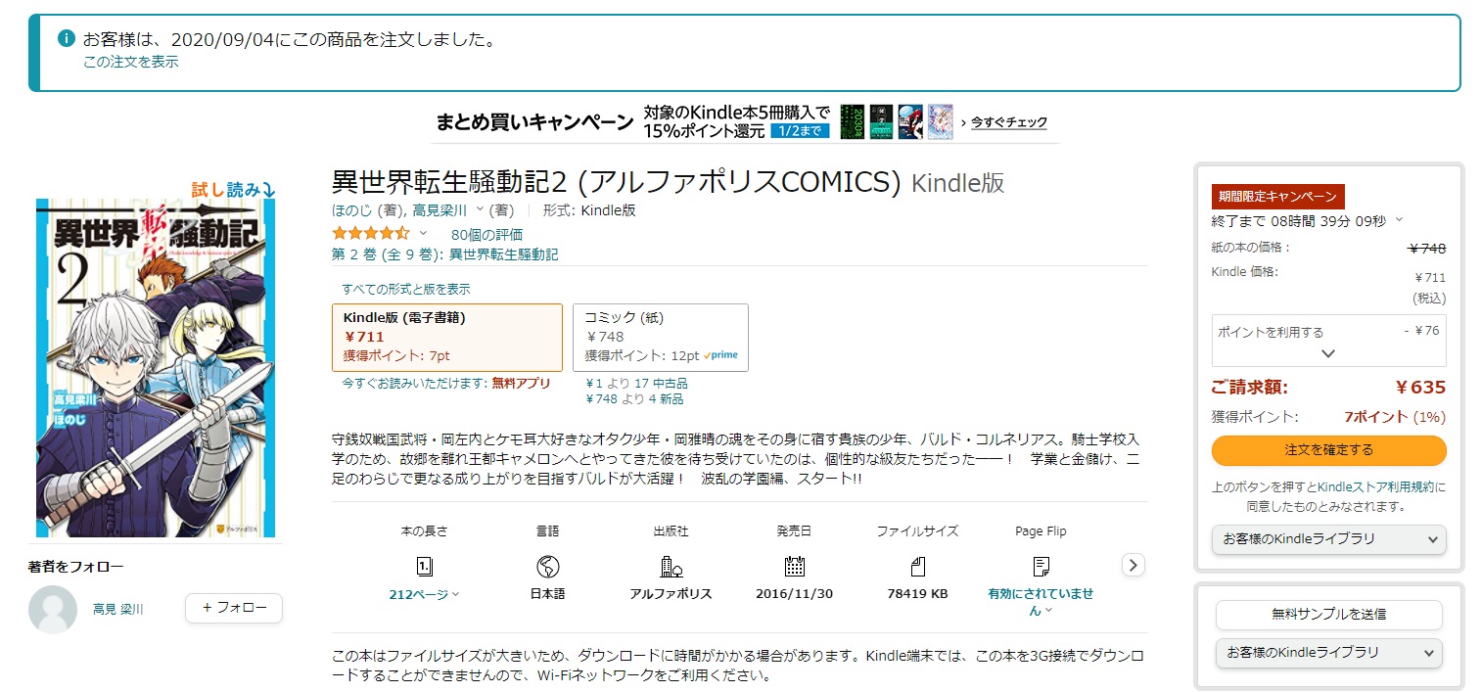The image size is (1481, 692).
Task: Follow the author with + フォロー
Action: 234,608
